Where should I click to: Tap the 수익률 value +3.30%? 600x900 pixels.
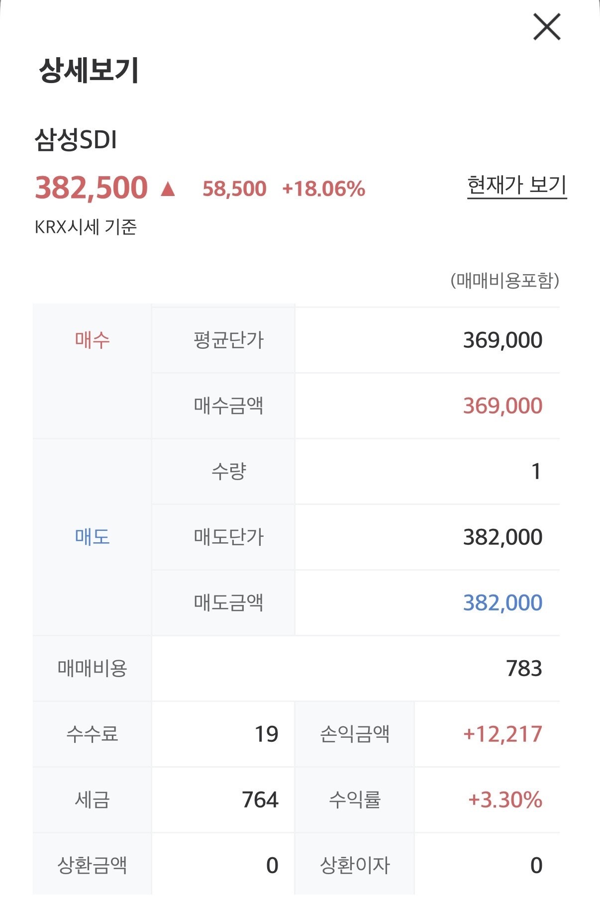[x=505, y=800]
